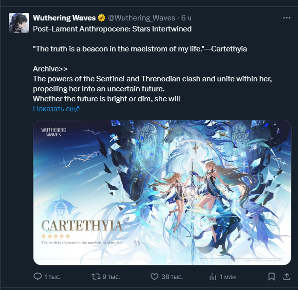The image size is (298, 290).
Task: Click the "1 тыс." replies count
Action: (52, 277)
